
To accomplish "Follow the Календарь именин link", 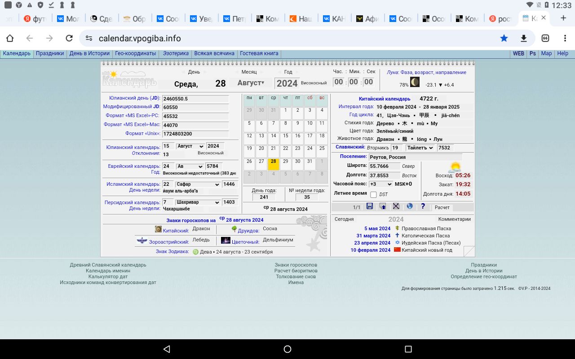I will [x=108, y=271].
